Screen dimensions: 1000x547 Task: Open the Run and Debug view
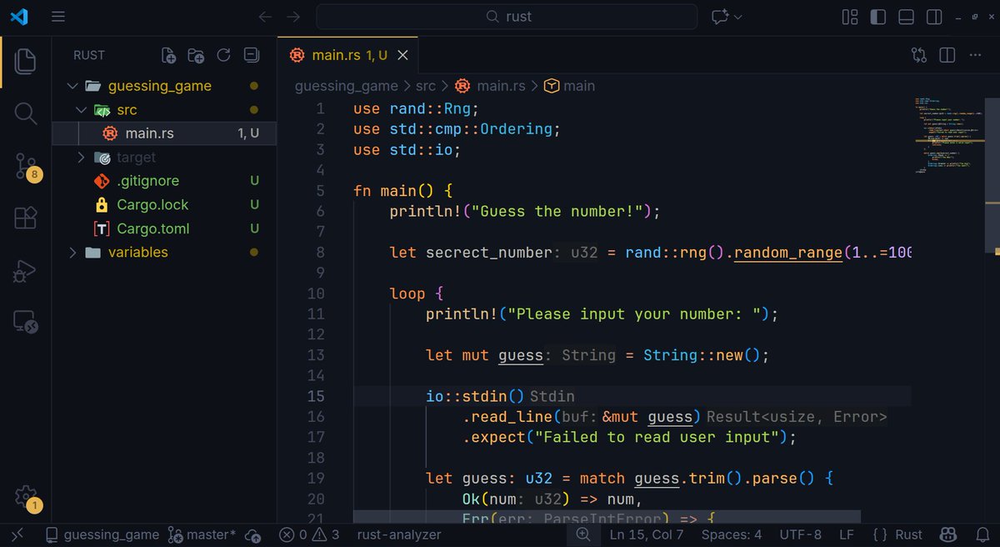(x=26, y=270)
